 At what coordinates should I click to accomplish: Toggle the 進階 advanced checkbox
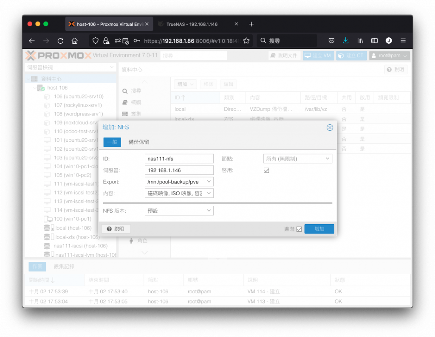coord(299,229)
